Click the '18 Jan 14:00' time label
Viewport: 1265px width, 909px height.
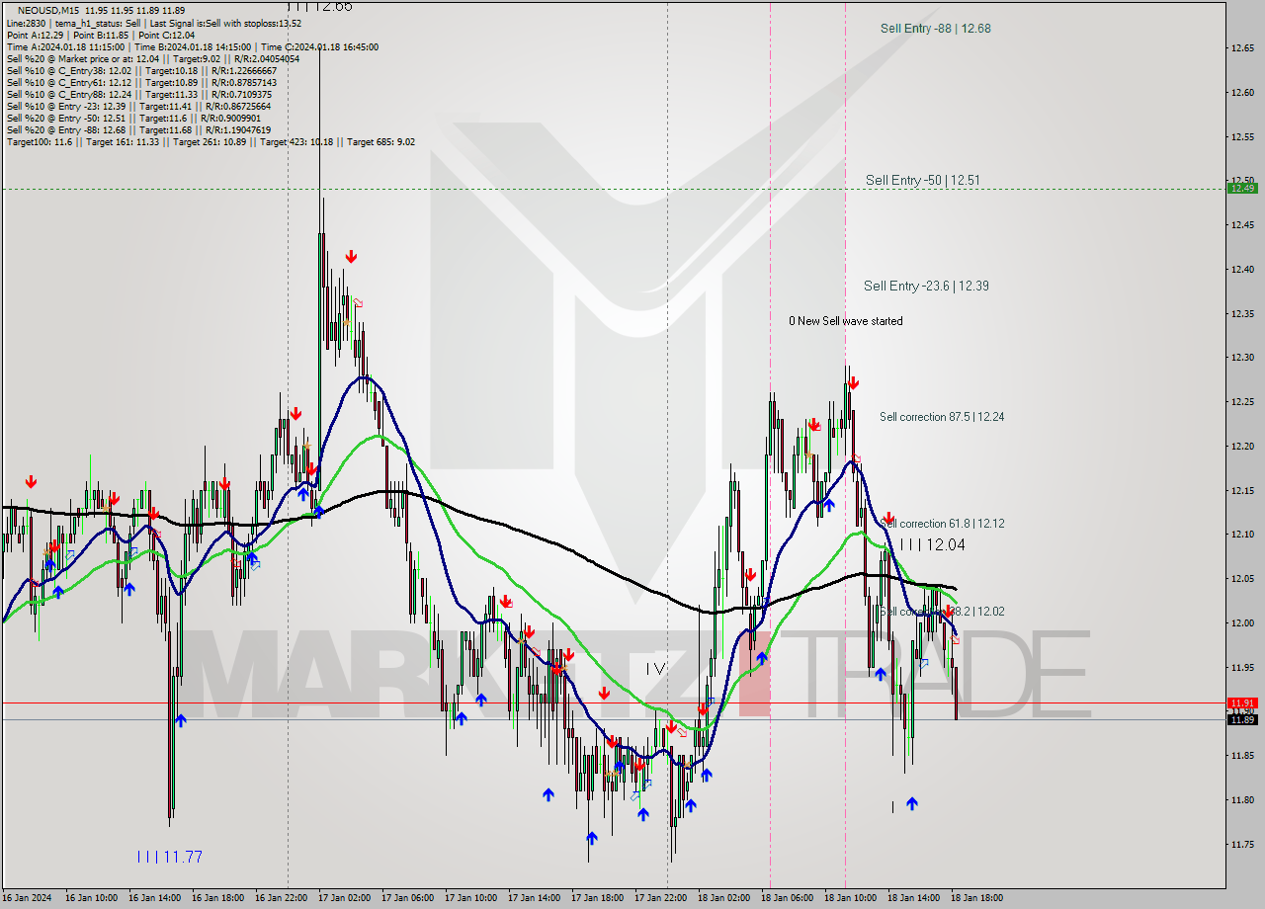(913, 898)
